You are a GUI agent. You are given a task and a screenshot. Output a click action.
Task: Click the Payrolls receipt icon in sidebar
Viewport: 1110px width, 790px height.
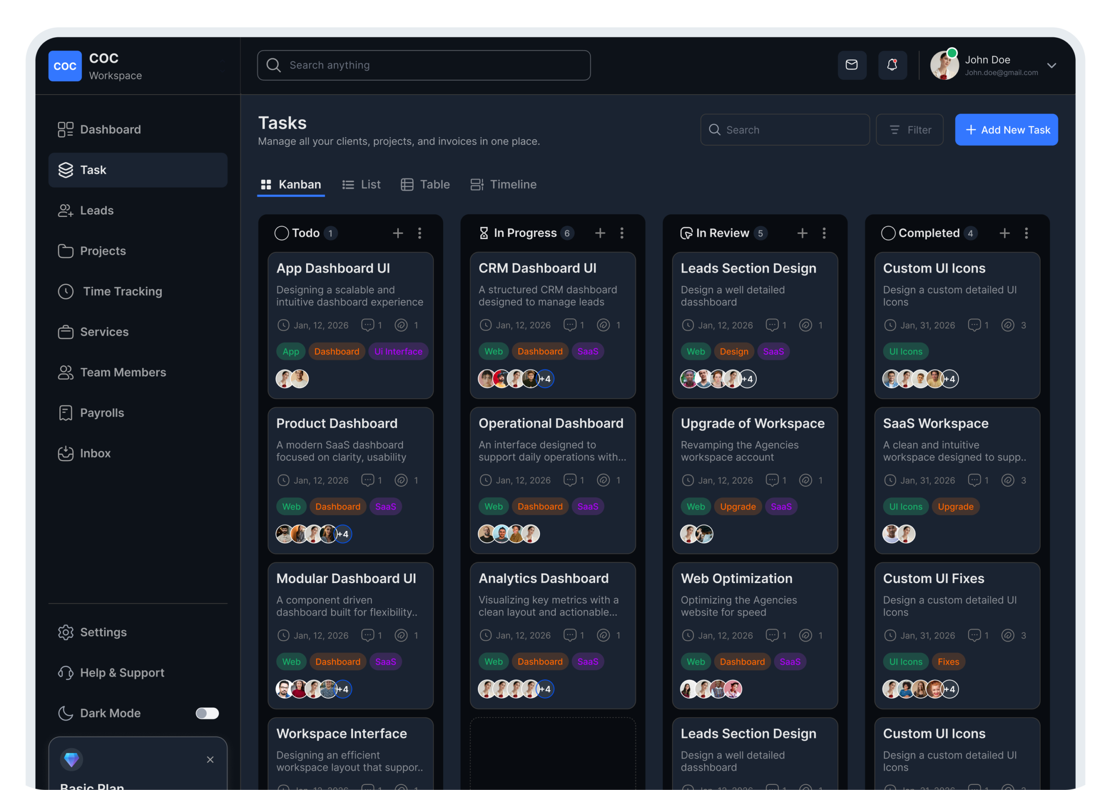(x=65, y=413)
